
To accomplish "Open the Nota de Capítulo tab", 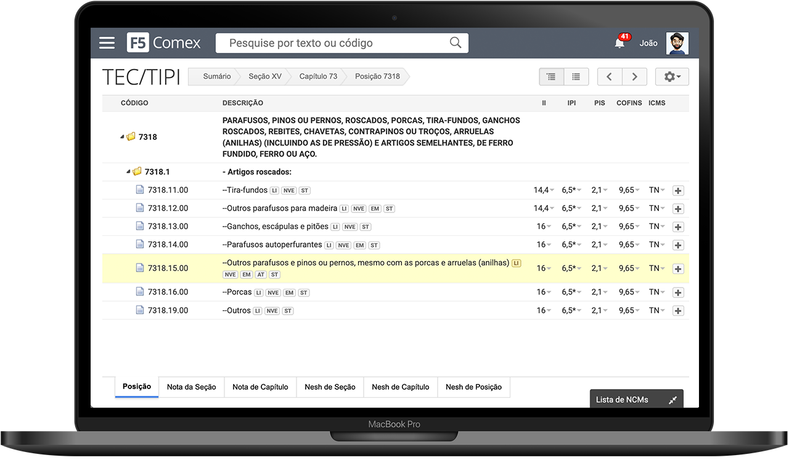I will coord(260,387).
